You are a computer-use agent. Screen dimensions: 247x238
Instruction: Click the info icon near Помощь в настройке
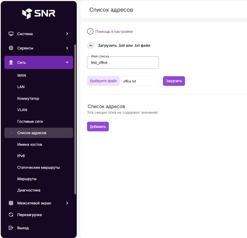[90, 32]
